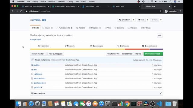193x108 pixels.
Task: Open Visual Studio Code from dock
Action: [x=159, y=104]
